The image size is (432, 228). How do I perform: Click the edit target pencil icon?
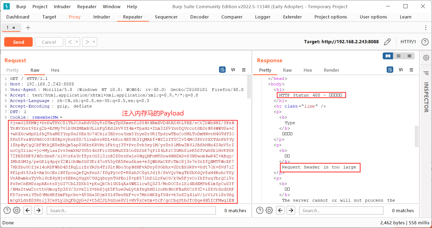pyautogui.click(x=387, y=42)
